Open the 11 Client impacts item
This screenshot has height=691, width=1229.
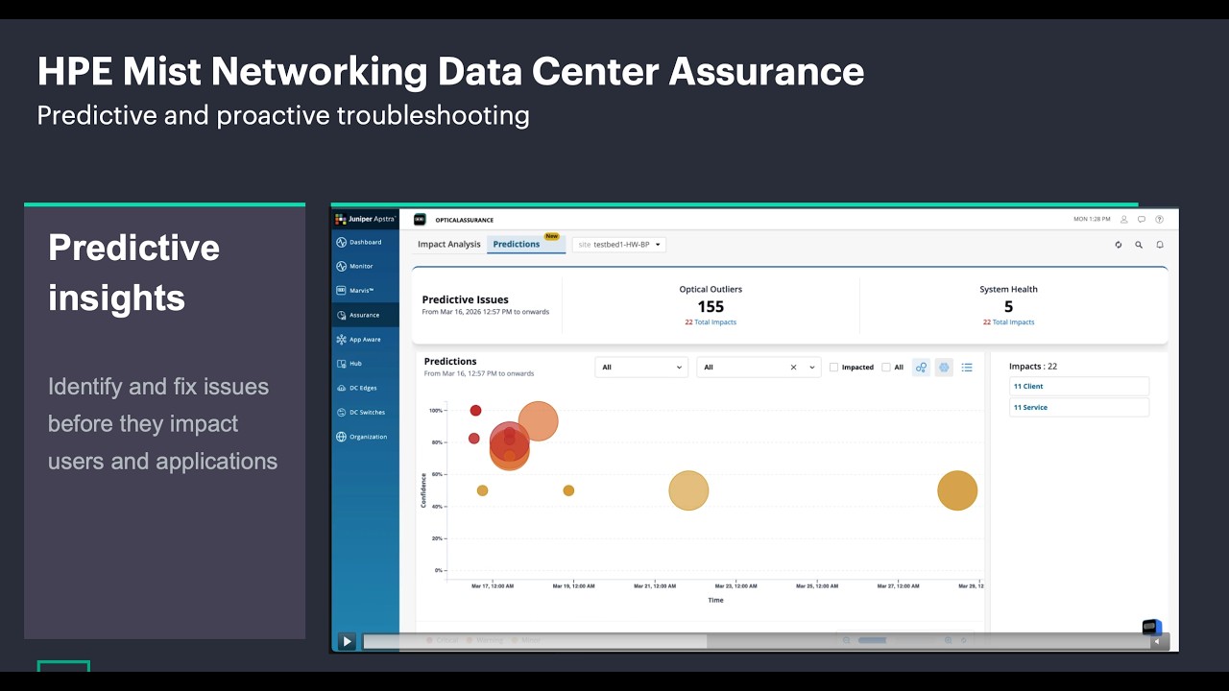point(1079,386)
